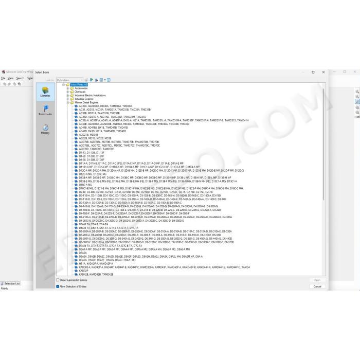Click back arrow in main window toolbar
Image resolution: width=360 pixels, height=360 pixels.
[5, 84]
